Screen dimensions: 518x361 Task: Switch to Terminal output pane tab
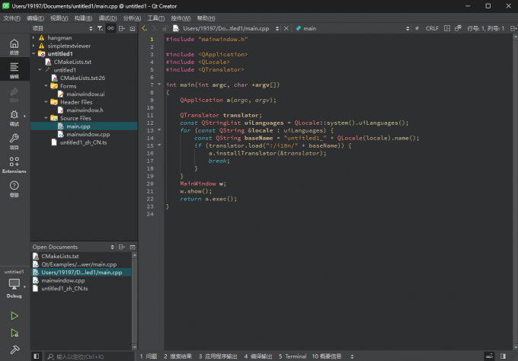pyautogui.click(x=293, y=356)
